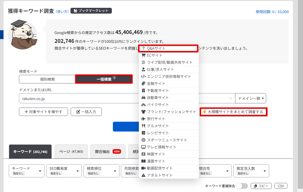
Task: Click the ブックマークレット bookmark icon
Action: point(75,11)
